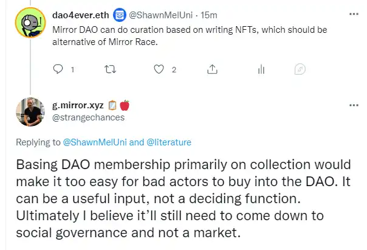
Task: Open g.mirror.xyz profile photo
Action: (x=30, y=112)
